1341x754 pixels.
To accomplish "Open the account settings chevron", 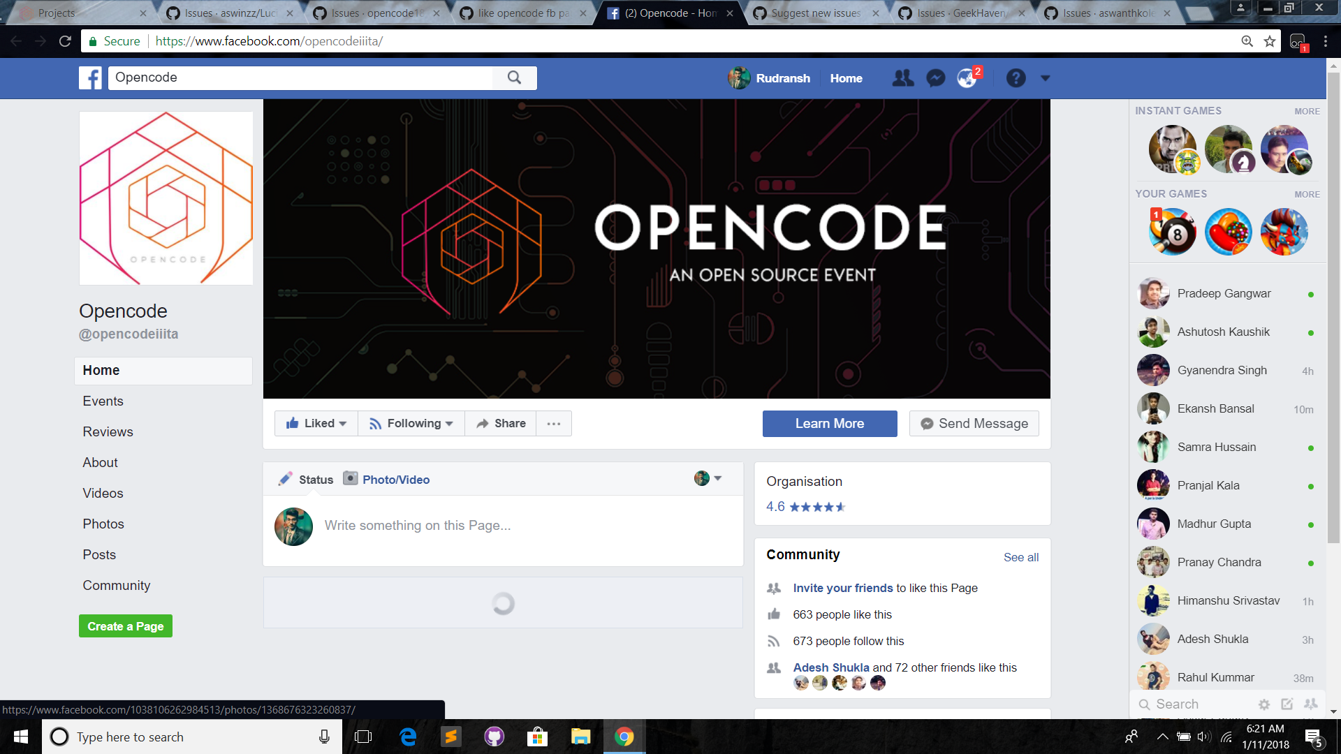I will 1046,78.
